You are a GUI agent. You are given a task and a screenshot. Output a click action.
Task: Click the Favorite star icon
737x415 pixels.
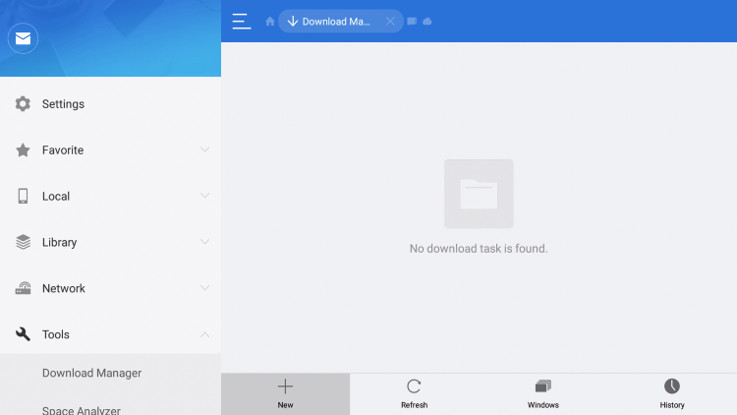click(23, 150)
